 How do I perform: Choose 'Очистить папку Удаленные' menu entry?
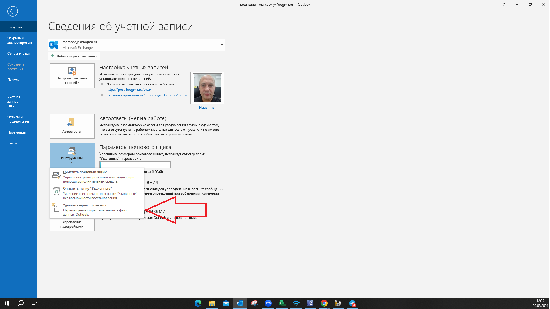coord(87,189)
